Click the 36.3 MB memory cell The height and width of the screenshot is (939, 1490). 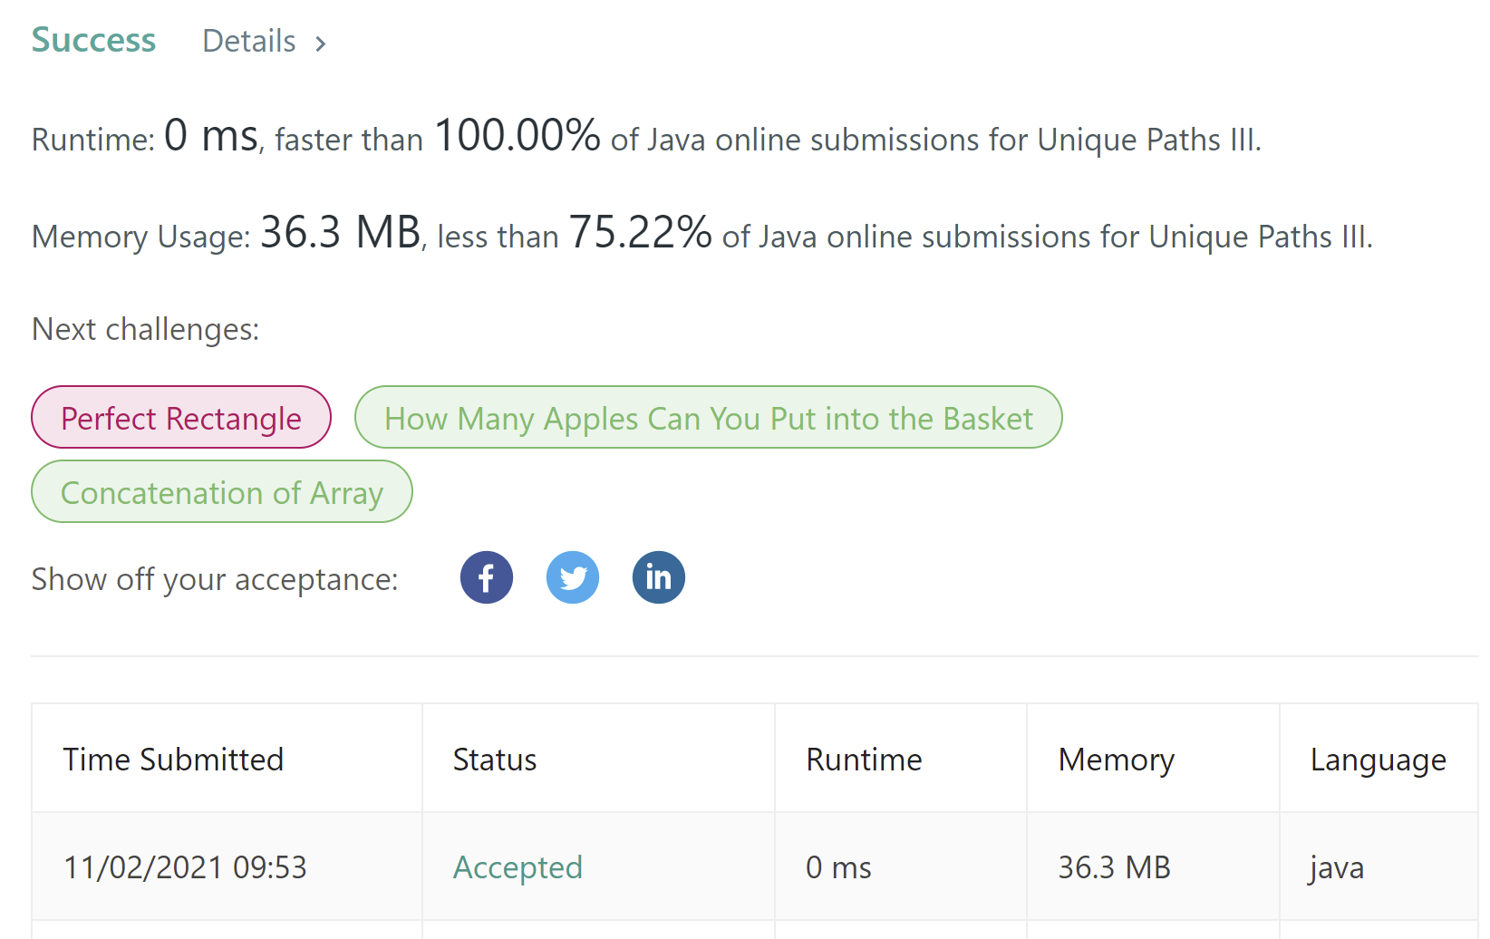1114,867
